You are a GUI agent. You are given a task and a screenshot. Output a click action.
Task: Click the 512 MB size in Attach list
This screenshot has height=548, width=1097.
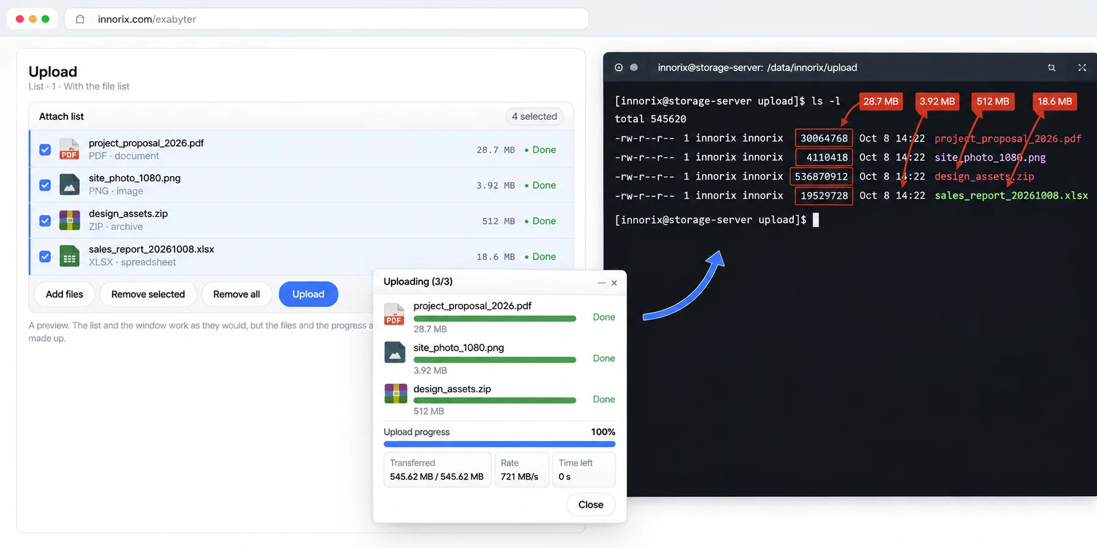coord(498,221)
